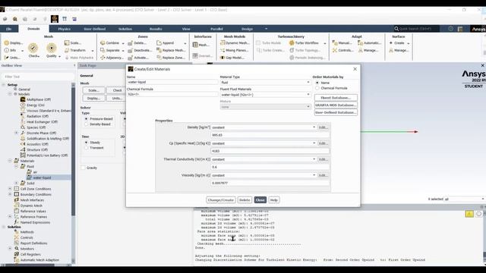Open the Viscosity method dropdown
486x273 pixels.
pos(264,175)
